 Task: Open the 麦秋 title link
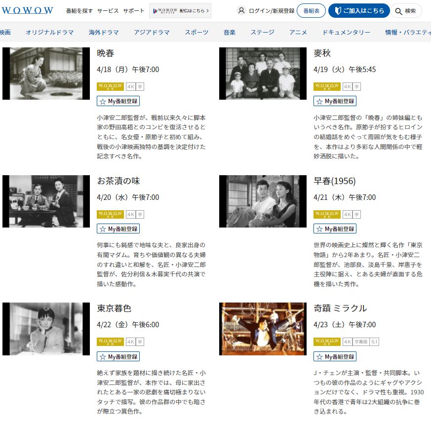point(322,53)
